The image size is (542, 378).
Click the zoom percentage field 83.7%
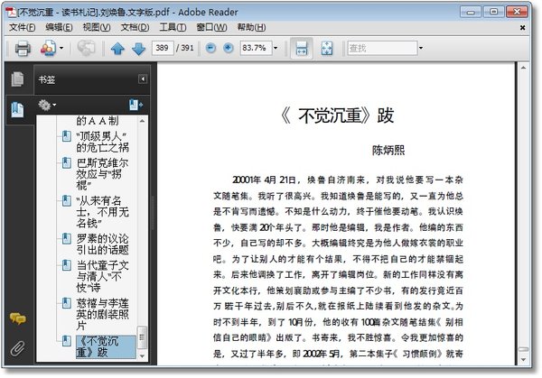coord(256,48)
